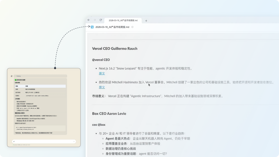Click the 内容 table header in the chat

pyautogui.click(x=27, y=86)
